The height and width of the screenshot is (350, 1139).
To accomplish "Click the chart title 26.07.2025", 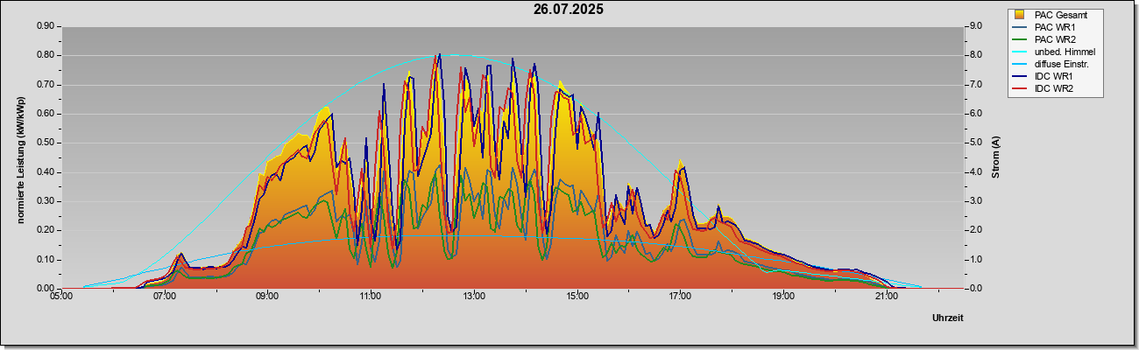I will click(x=569, y=10).
